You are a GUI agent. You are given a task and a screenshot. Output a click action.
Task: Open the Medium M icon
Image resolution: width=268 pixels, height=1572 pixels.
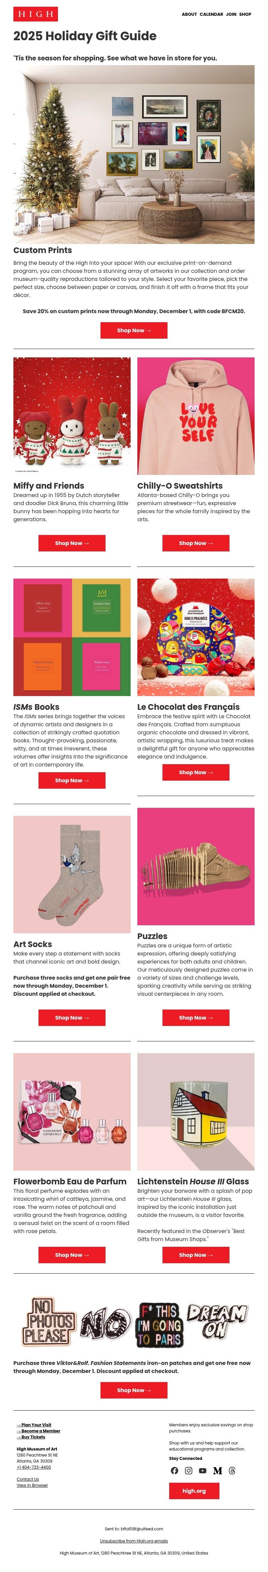pos(217,1471)
